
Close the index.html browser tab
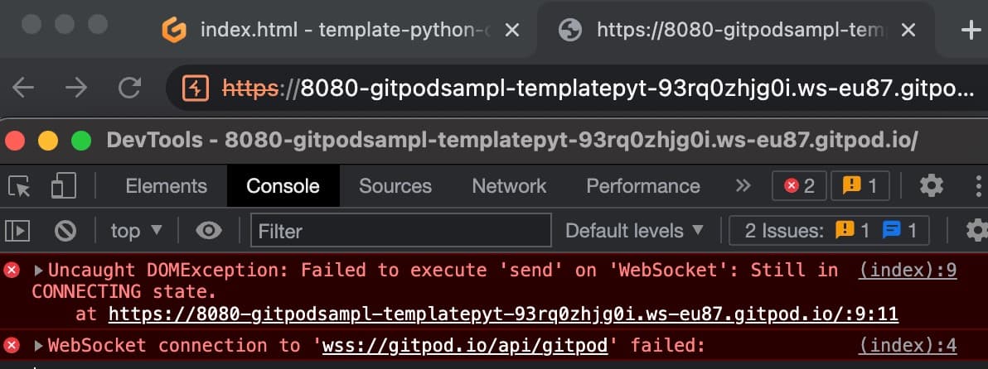pyautogui.click(x=512, y=30)
